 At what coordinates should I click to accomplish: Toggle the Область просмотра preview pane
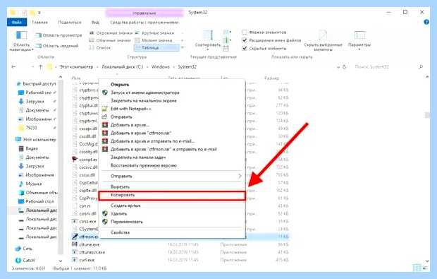click(59, 35)
